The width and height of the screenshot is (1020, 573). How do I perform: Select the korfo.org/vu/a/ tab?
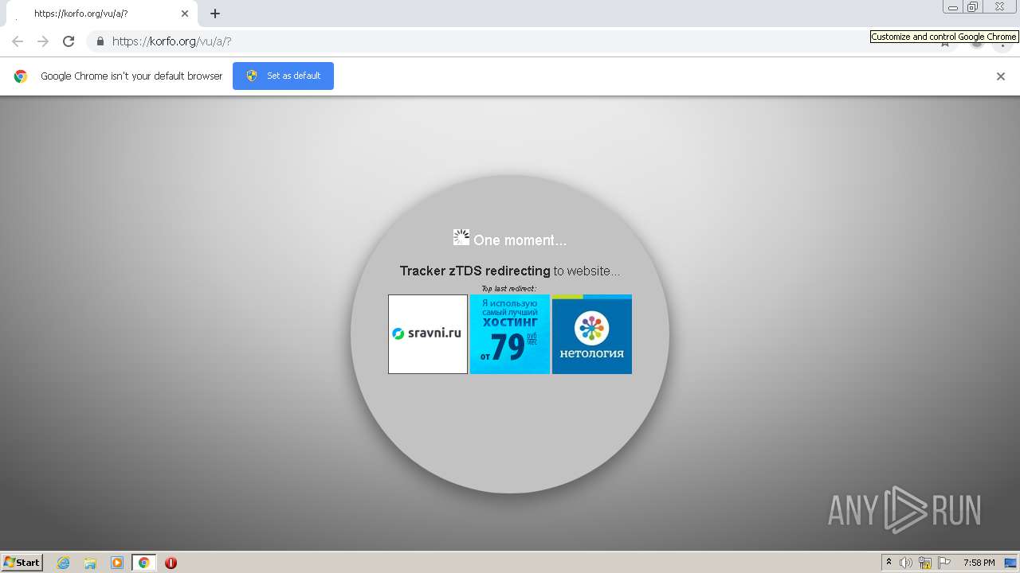[102, 14]
